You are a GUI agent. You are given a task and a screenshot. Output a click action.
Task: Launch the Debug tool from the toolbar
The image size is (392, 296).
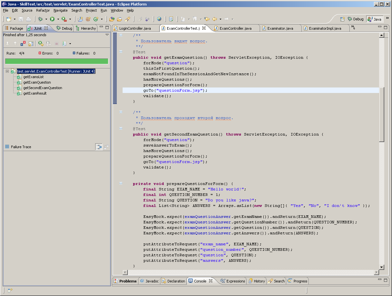tap(41, 19)
